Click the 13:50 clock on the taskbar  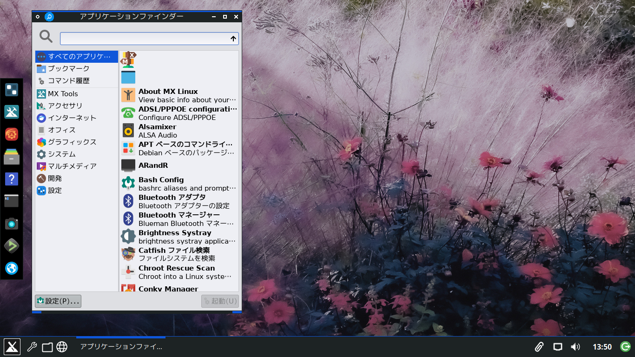[x=602, y=347]
